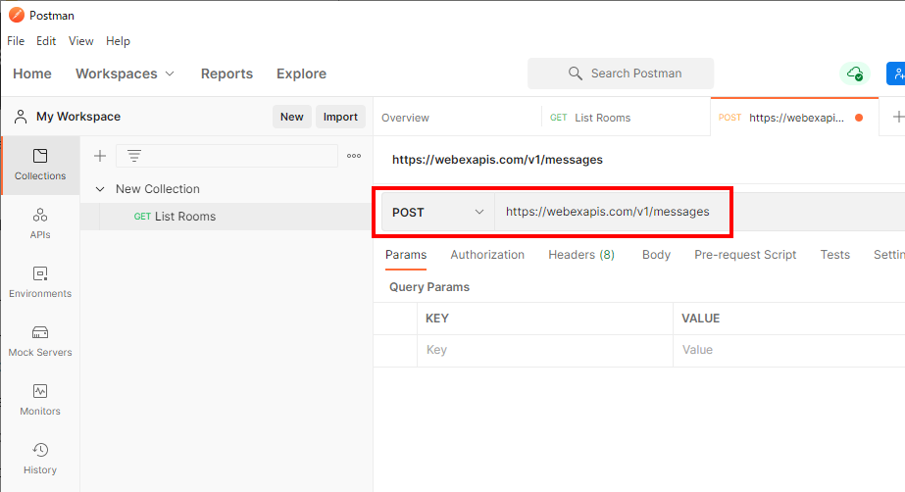Click the VALUE column header
The width and height of the screenshot is (905, 492).
700,319
